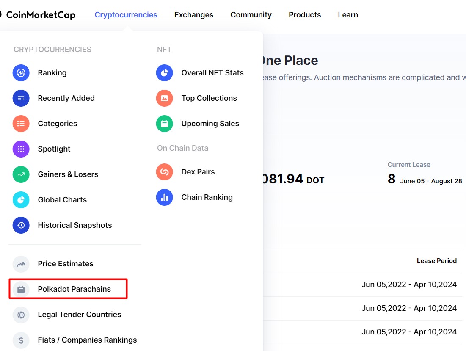This screenshot has width=466, height=351.
Task: Open Chain Ranking link
Action: 207,197
